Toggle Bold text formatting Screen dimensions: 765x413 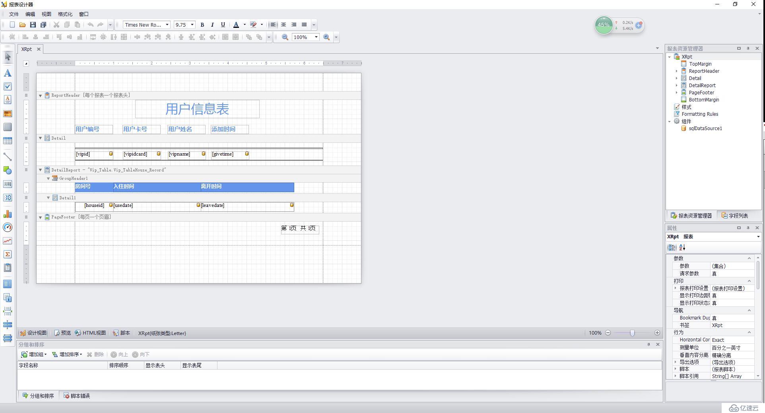click(202, 25)
